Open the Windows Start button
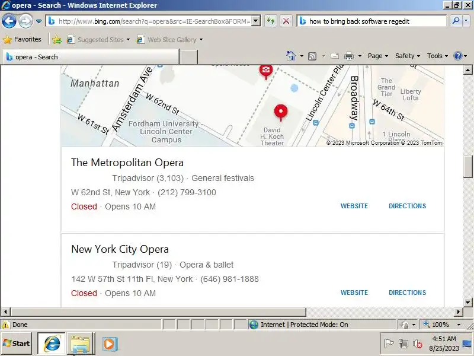This screenshot has height=356, width=474. pyautogui.click(x=17, y=344)
